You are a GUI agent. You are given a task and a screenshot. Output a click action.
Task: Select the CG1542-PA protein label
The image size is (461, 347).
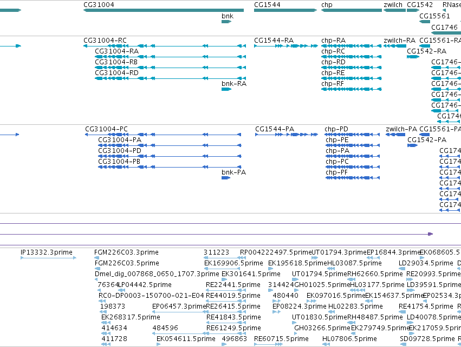427,140
